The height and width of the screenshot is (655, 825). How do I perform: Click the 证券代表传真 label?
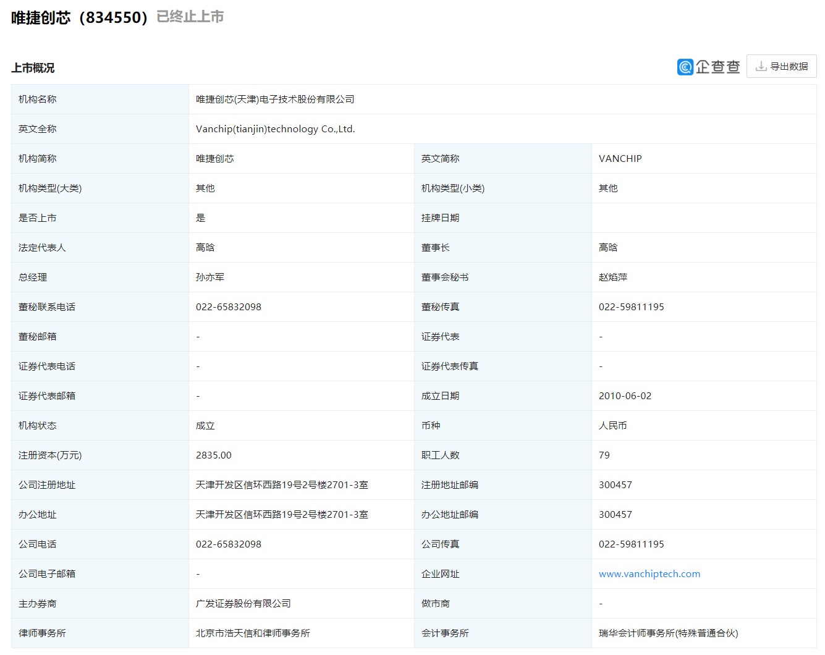(450, 366)
